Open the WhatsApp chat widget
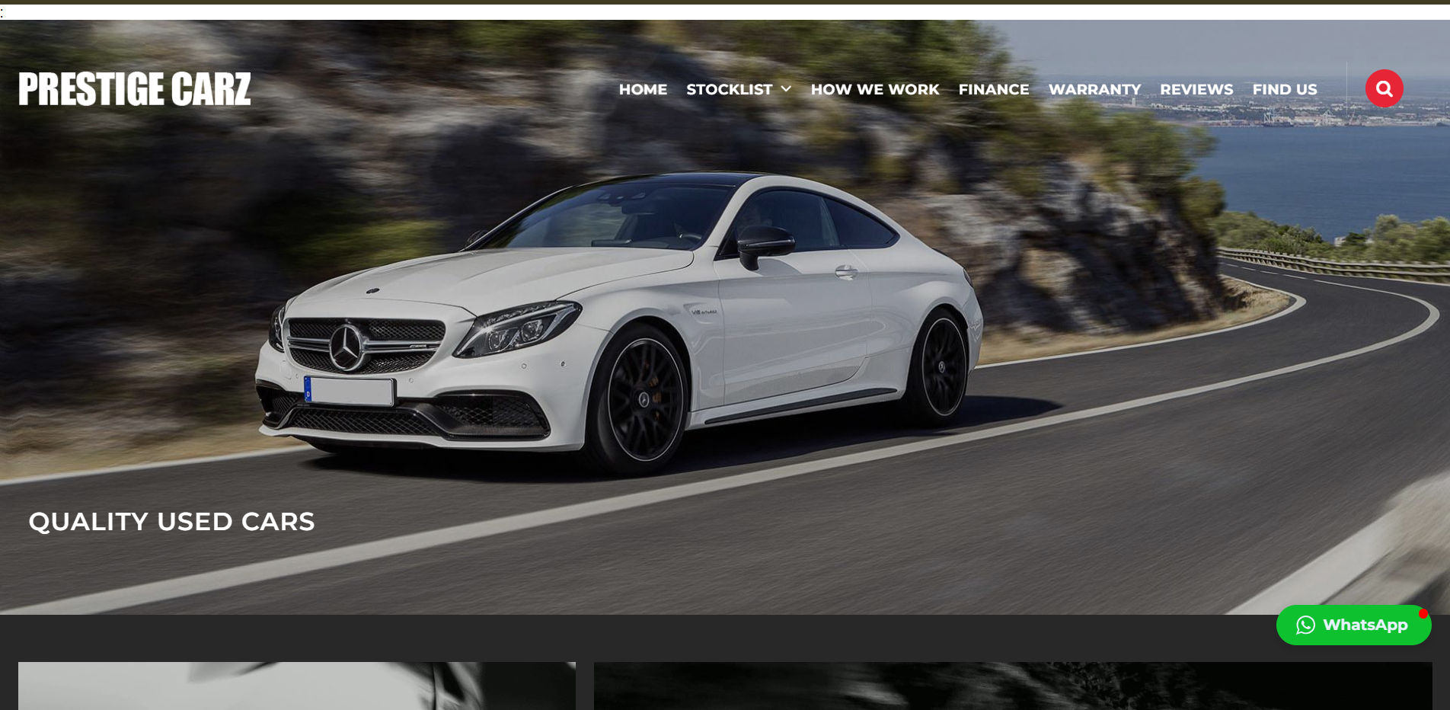Screen dimensions: 1450x710 click(x=1354, y=625)
